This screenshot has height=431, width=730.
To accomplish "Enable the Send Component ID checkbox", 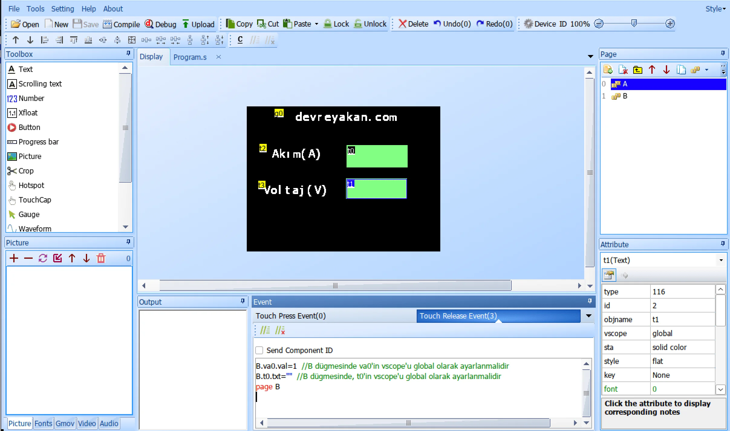I will click(x=259, y=350).
